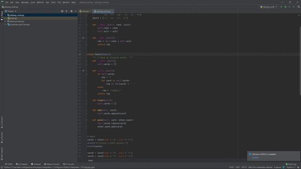
Task: Click the override gutter icon beside Hand __str__
Action: tap(83, 71)
